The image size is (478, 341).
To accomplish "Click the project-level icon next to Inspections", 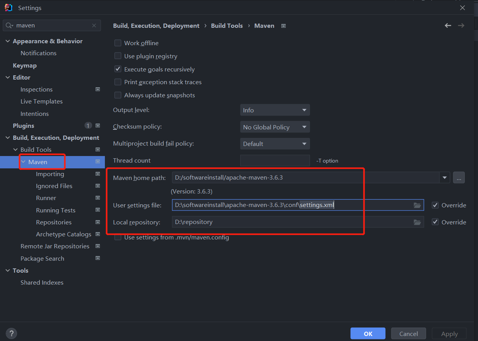I will pyautogui.click(x=98, y=89).
